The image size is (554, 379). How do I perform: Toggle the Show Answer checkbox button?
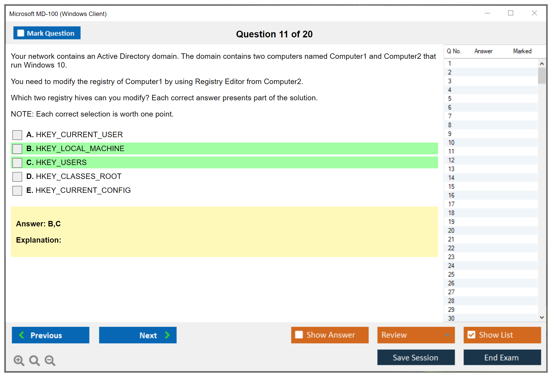299,335
